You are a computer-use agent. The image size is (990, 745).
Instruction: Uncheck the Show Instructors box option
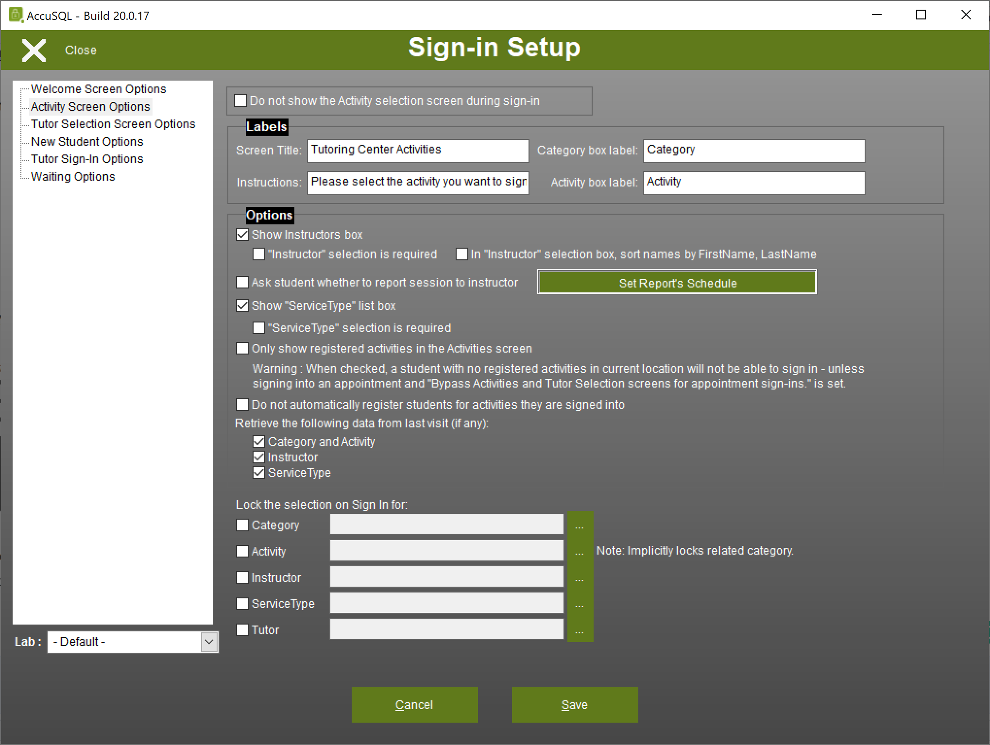coord(242,235)
